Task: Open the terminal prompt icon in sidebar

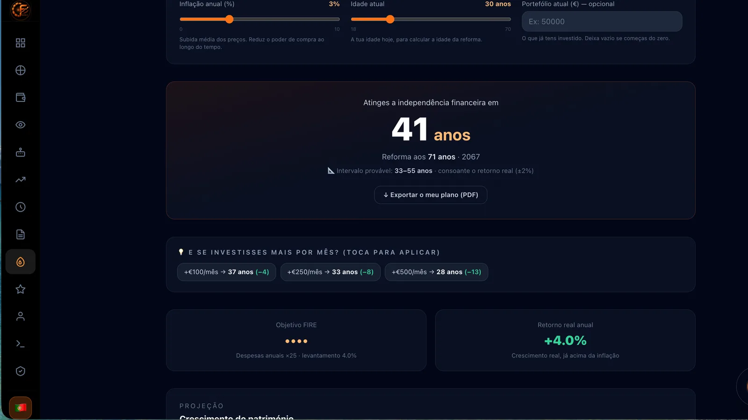Action: 21,344
